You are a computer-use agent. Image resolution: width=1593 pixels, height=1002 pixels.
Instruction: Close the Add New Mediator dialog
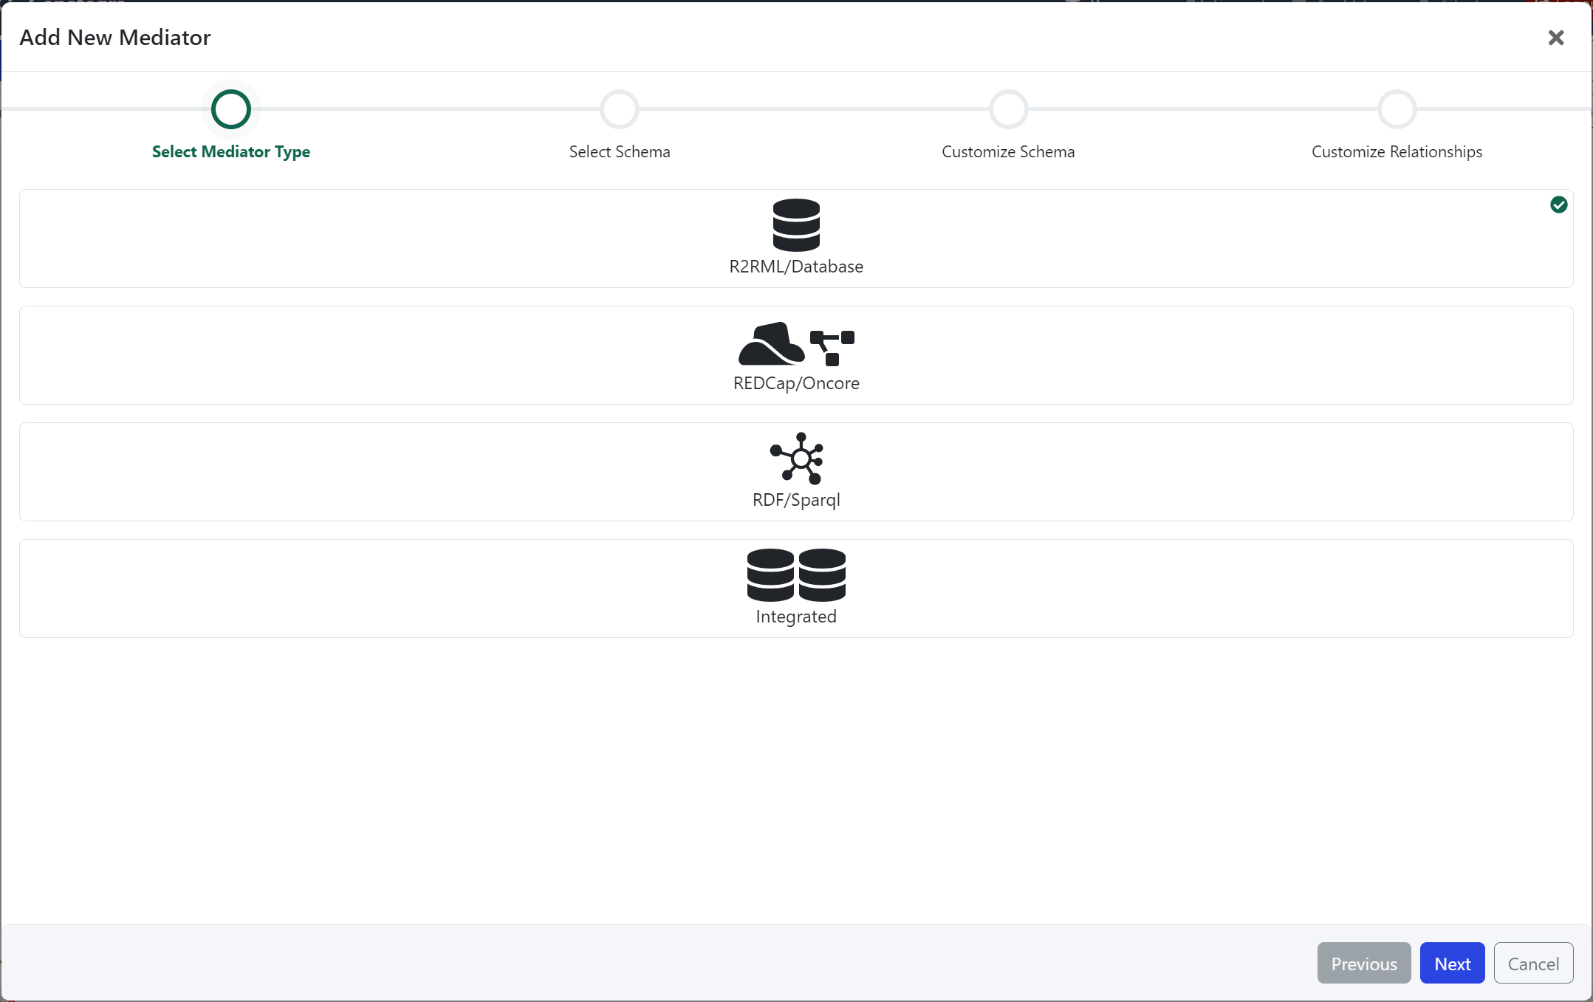(x=1556, y=38)
